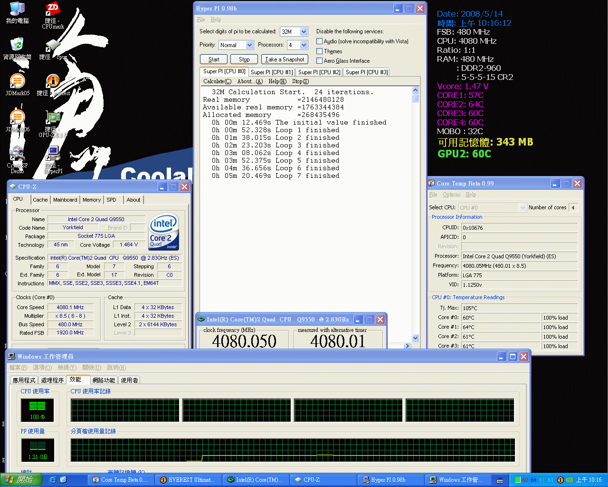The height and width of the screenshot is (487, 608).
Task: Click the Frequency field in Core Temp
Action: tap(520, 266)
